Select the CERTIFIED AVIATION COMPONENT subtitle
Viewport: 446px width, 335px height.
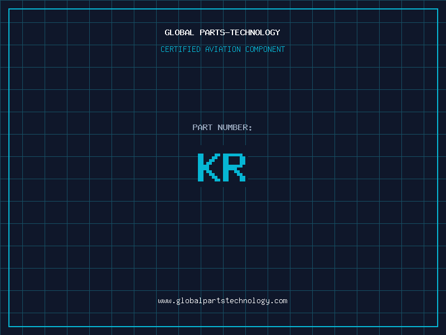(222, 50)
